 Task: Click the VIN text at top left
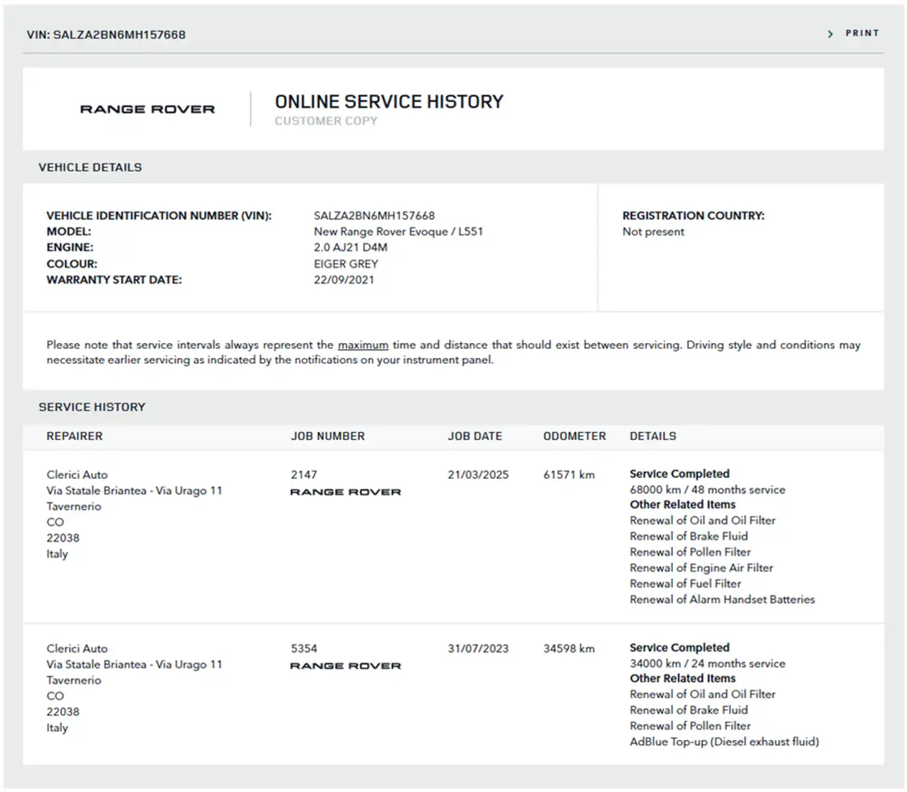pos(106,34)
